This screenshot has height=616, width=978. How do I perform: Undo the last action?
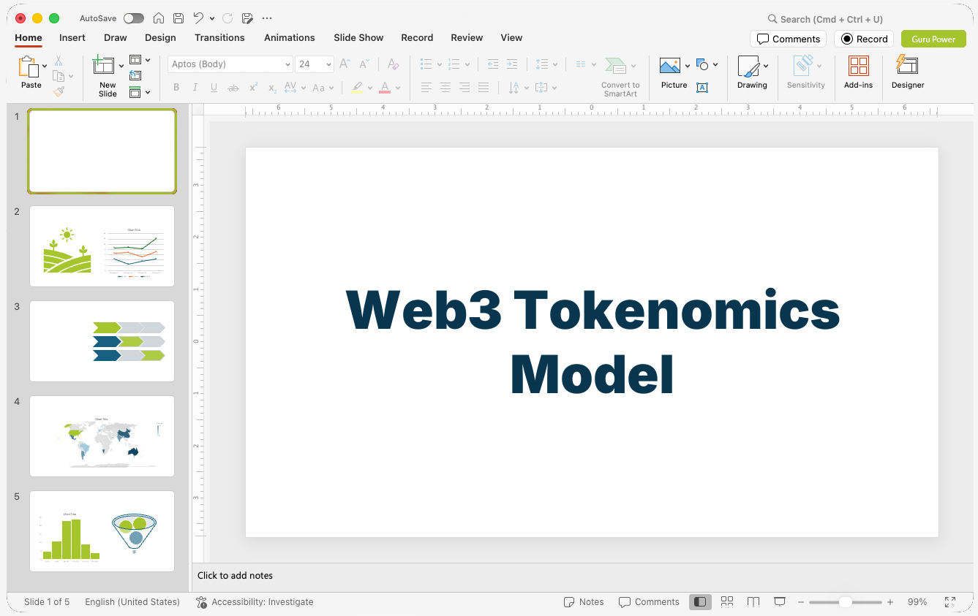(198, 18)
